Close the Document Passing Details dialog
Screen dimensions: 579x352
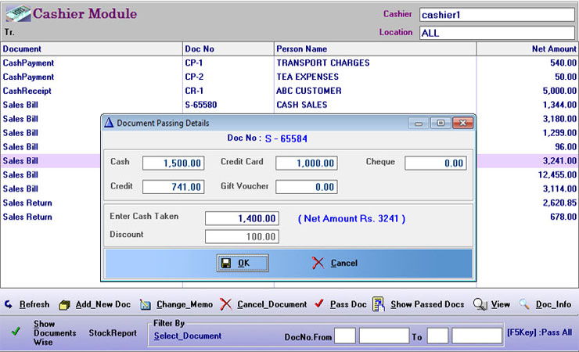462,123
